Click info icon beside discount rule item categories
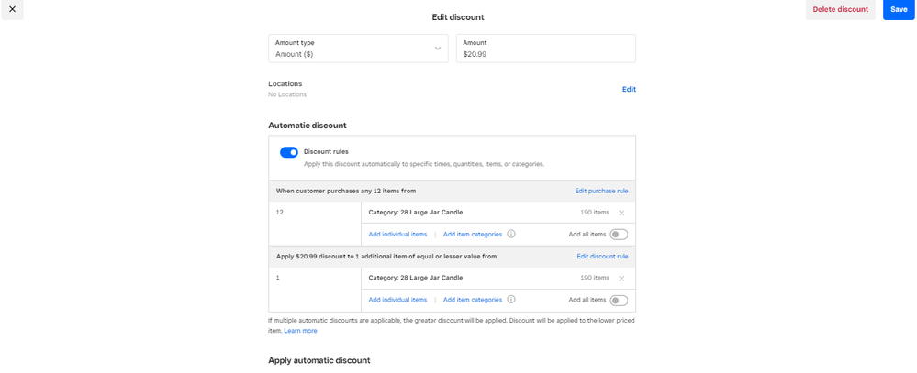This screenshot has height=373, width=917. [511, 300]
